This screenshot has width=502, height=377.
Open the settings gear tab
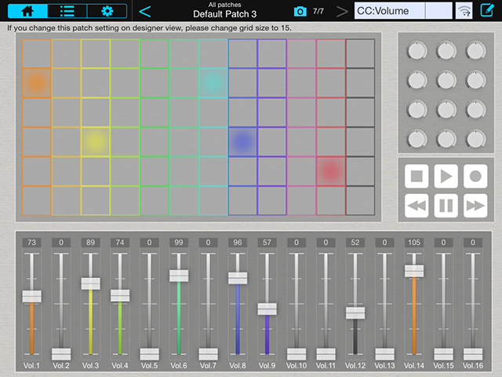pos(107,11)
